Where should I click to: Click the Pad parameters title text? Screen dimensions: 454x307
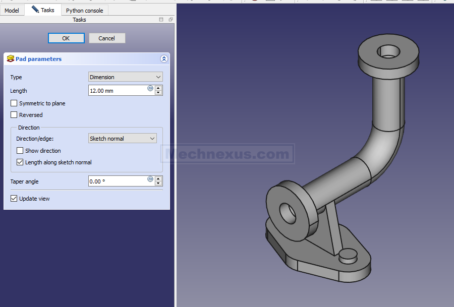[x=38, y=59]
